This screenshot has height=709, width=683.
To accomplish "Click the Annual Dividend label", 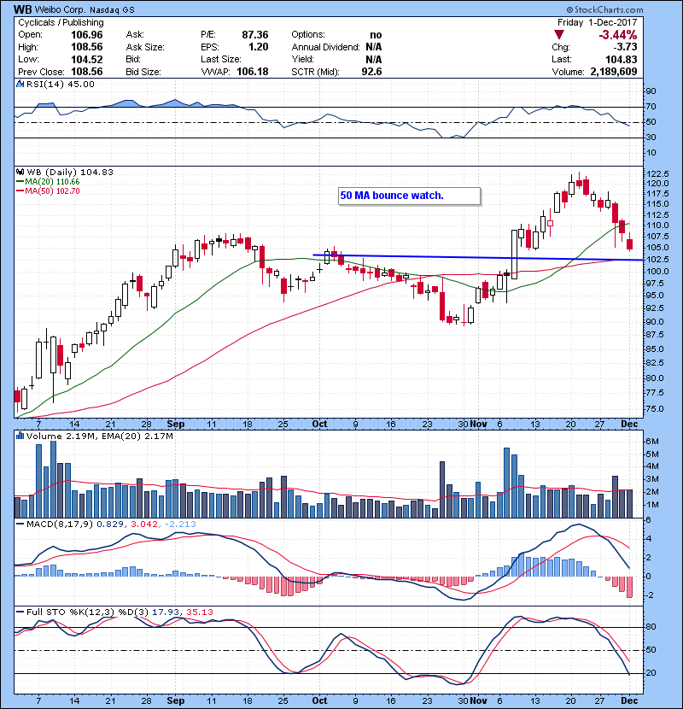I will (x=325, y=47).
